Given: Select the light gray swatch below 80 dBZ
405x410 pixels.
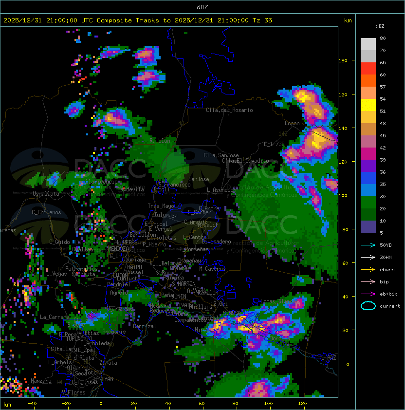Looking at the screenshot, I should point(368,44).
